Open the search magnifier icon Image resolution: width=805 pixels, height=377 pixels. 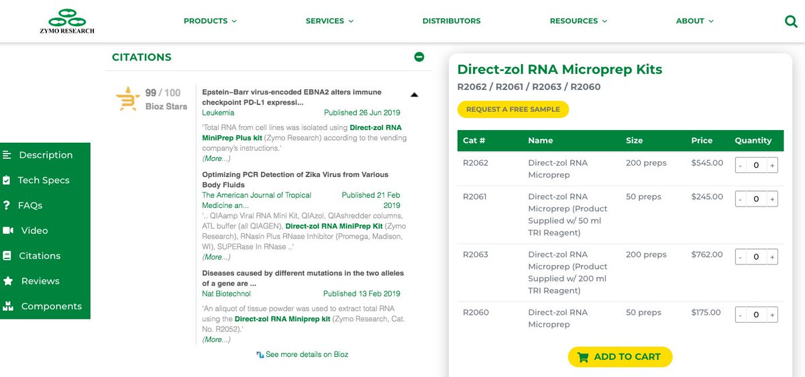791,21
